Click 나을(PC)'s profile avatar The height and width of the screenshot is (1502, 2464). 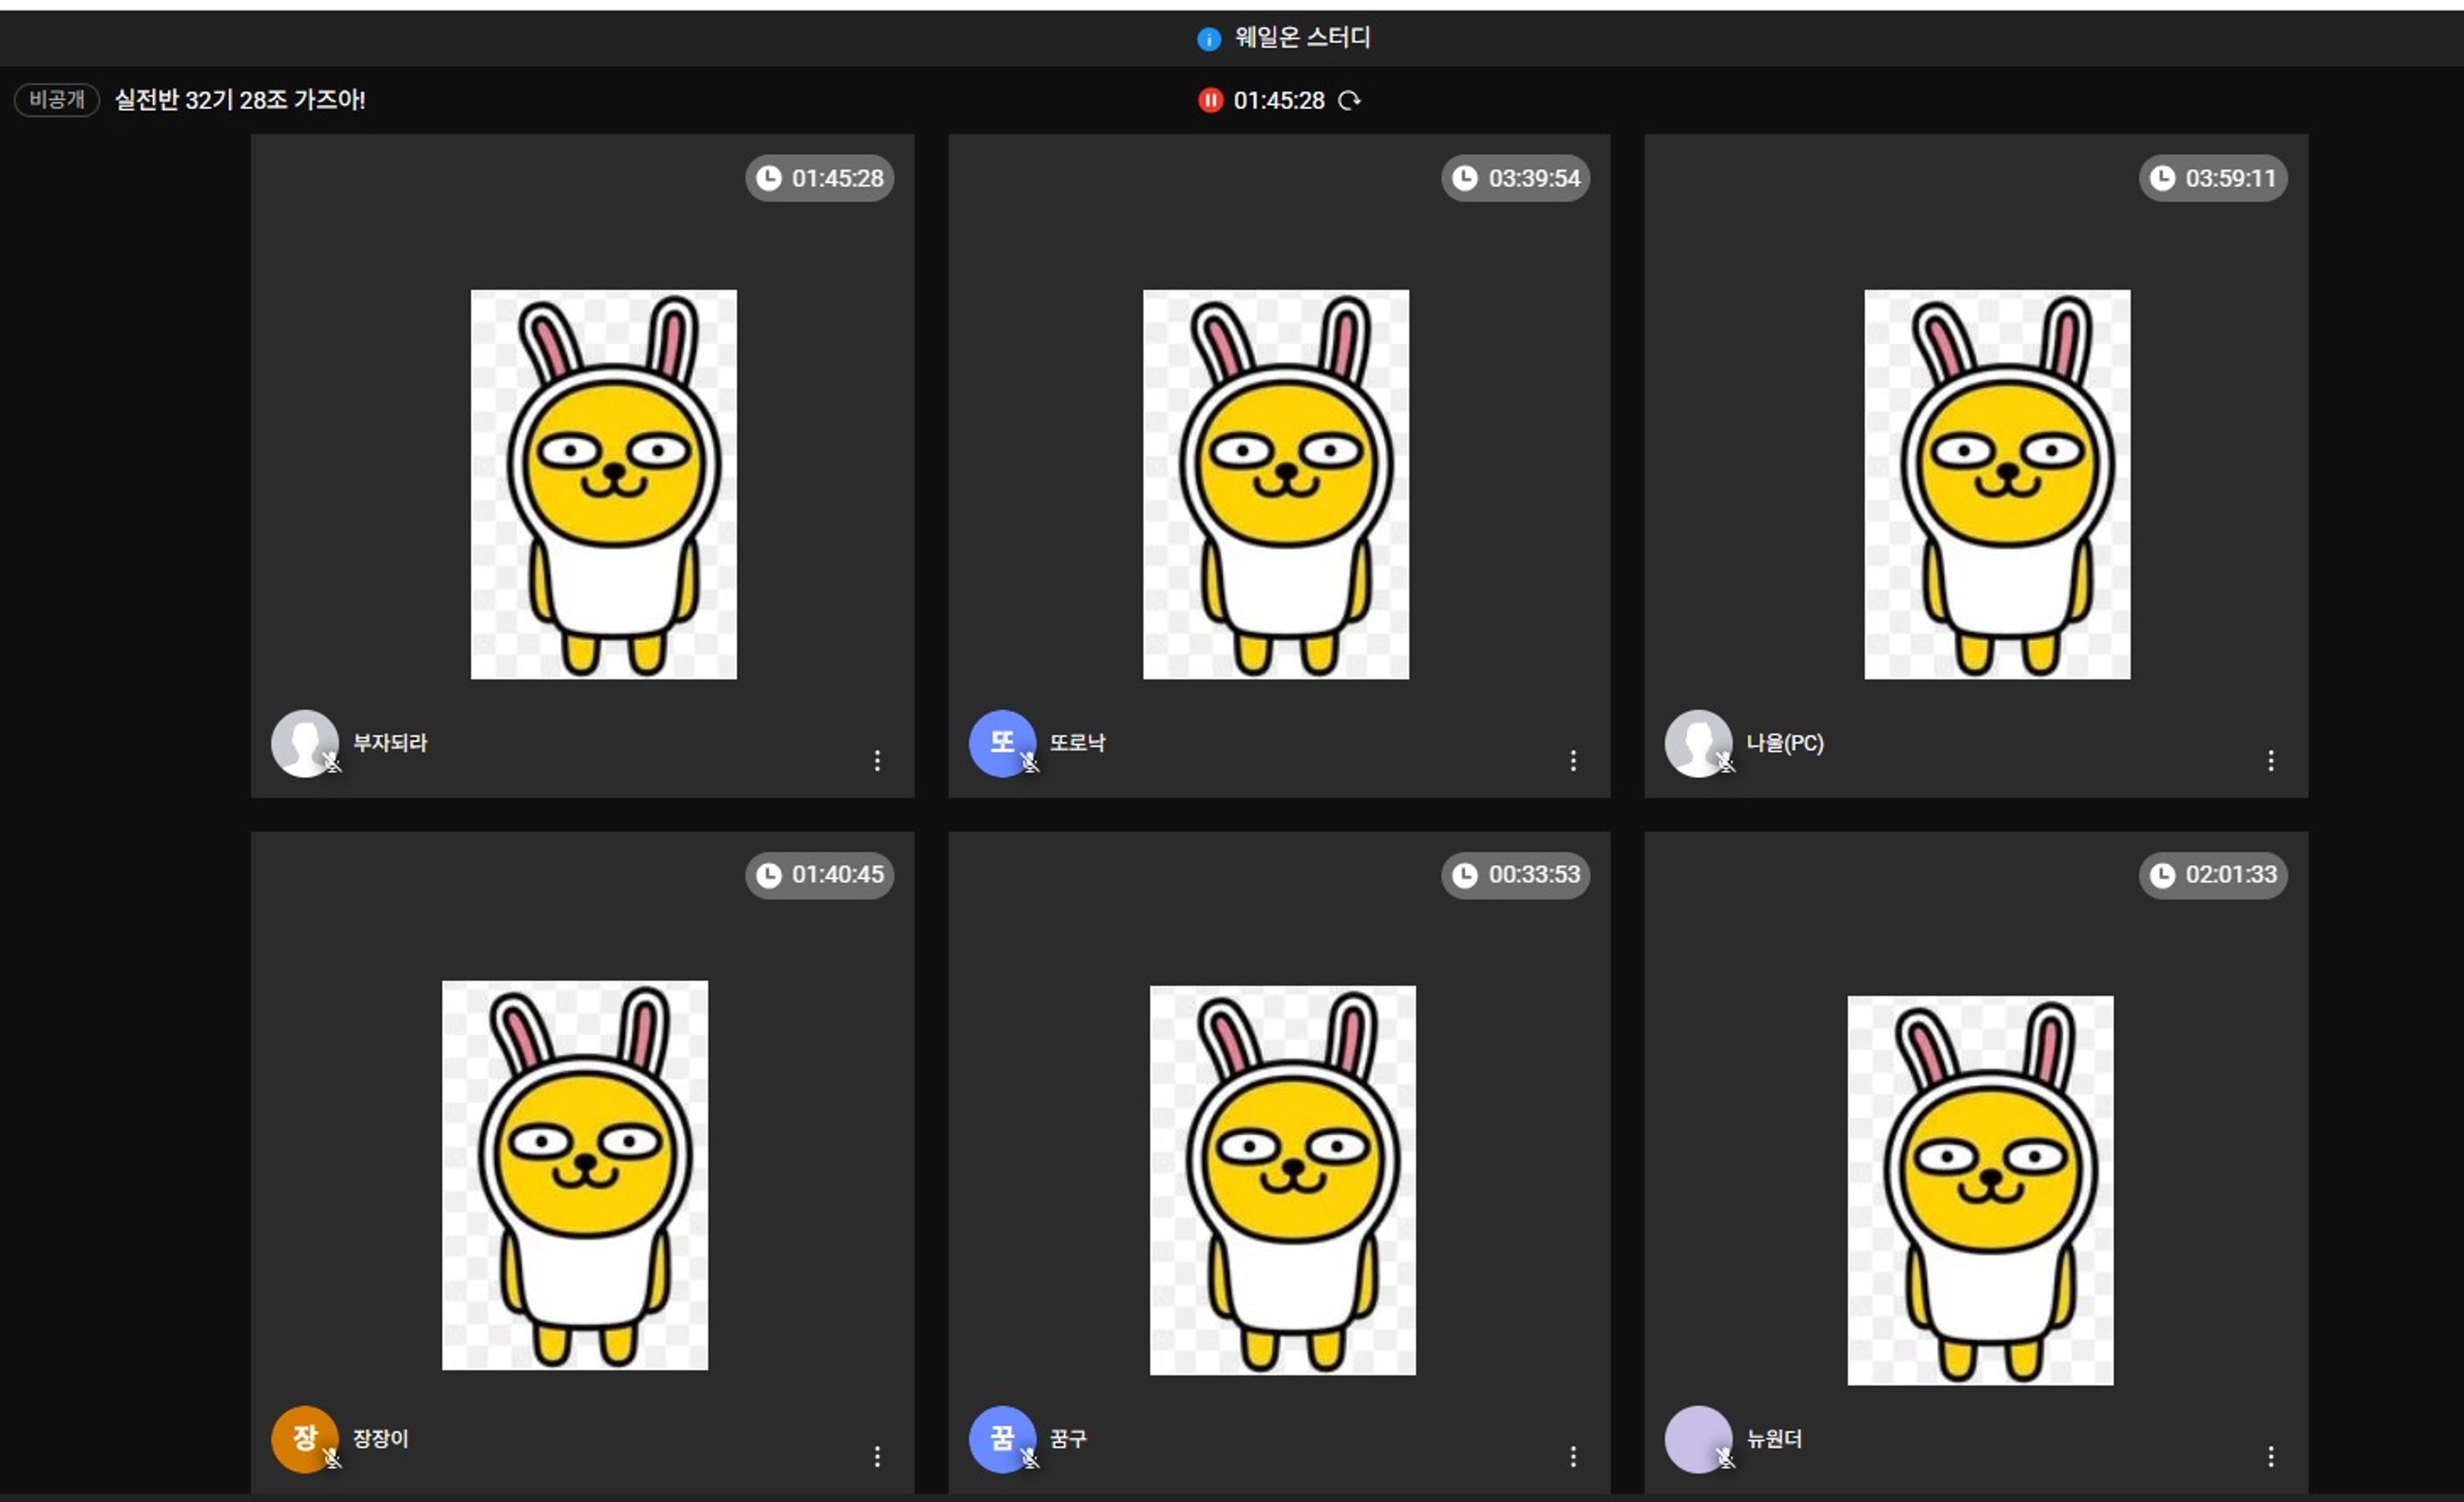pos(1698,743)
